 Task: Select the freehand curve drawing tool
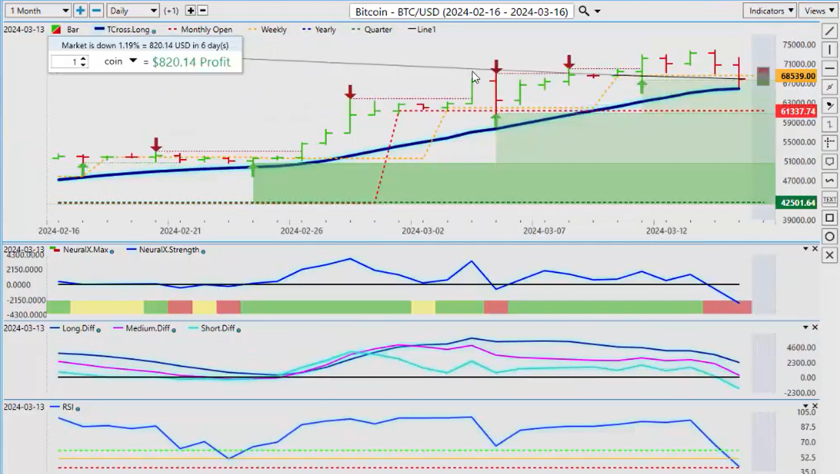coord(830,180)
